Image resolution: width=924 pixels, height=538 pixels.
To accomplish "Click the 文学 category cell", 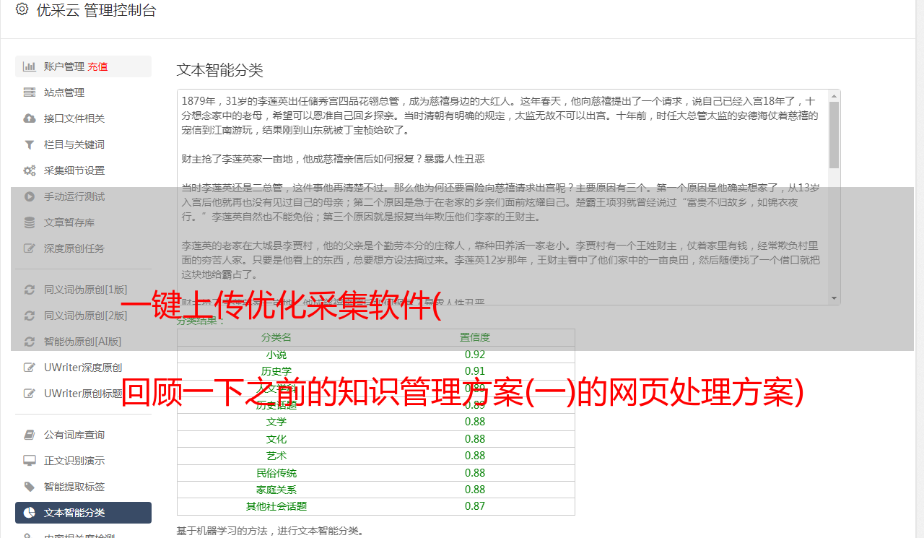I will click(x=276, y=422).
